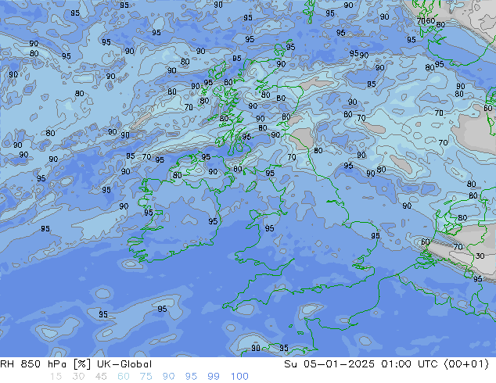Select legend value 15
The image size is (496, 383).
click(56, 377)
